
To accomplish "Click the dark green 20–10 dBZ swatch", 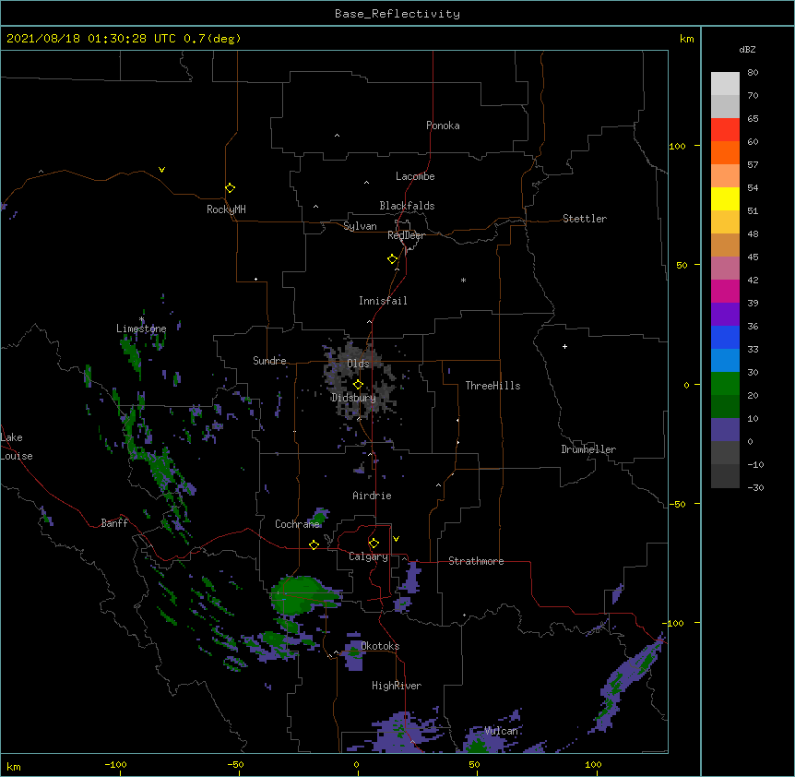I will point(725,406).
